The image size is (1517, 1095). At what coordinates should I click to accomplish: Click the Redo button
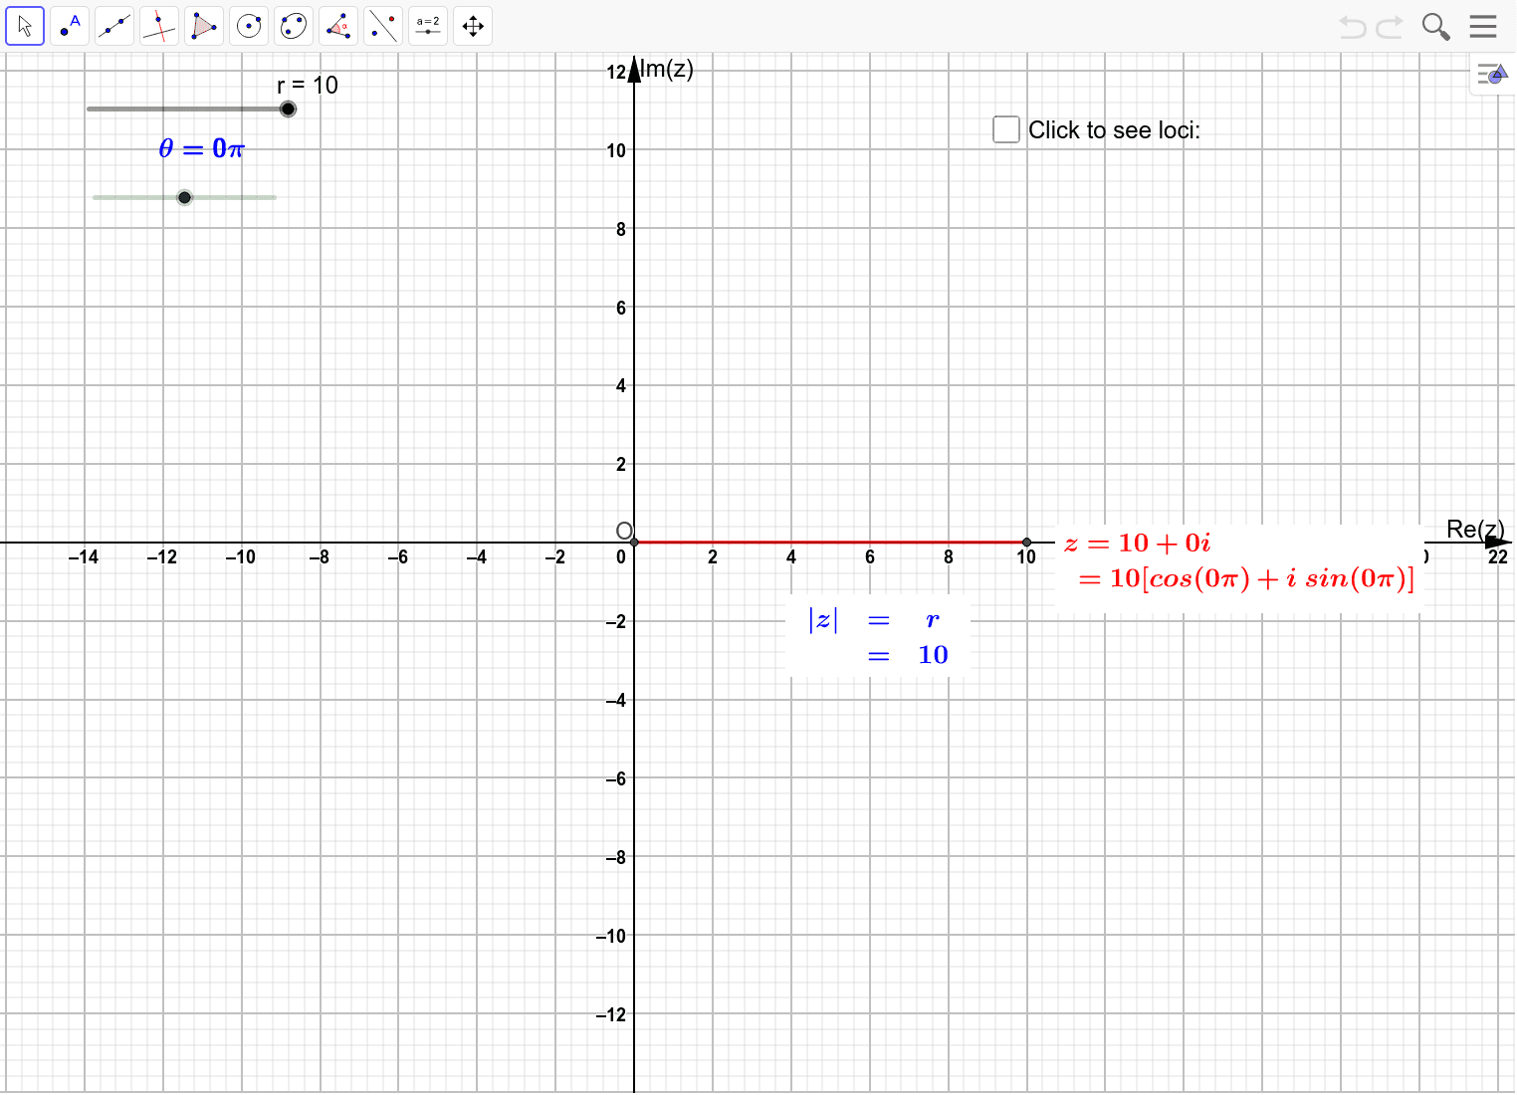click(1386, 26)
